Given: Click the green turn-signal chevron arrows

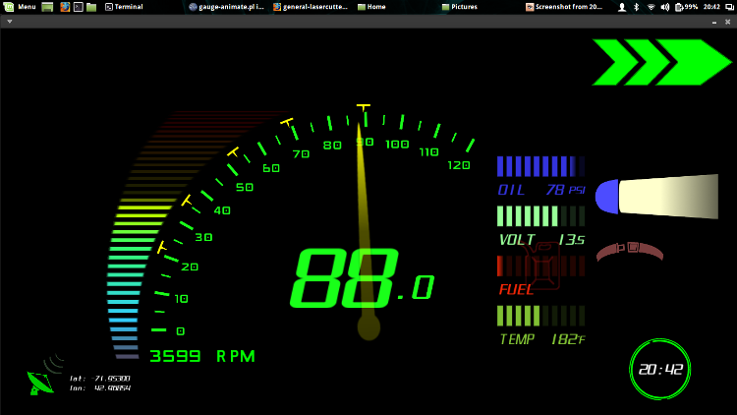Looking at the screenshot, I should [659, 62].
